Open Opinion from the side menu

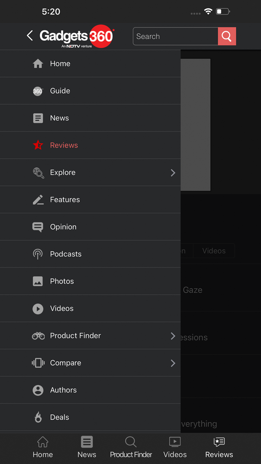click(x=90, y=227)
